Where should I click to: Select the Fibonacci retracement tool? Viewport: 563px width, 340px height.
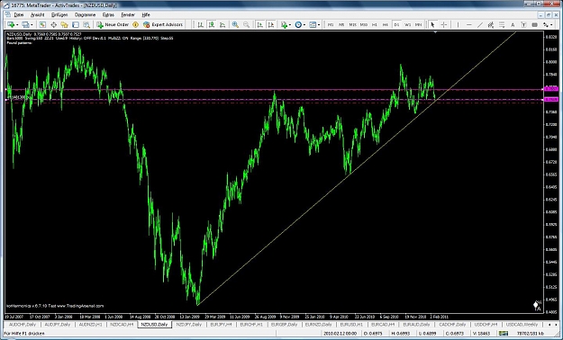[502, 25]
